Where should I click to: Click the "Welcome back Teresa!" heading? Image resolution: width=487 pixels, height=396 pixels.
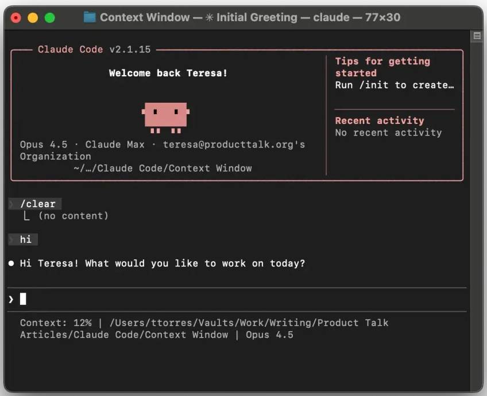pyautogui.click(x=168, y=73)
